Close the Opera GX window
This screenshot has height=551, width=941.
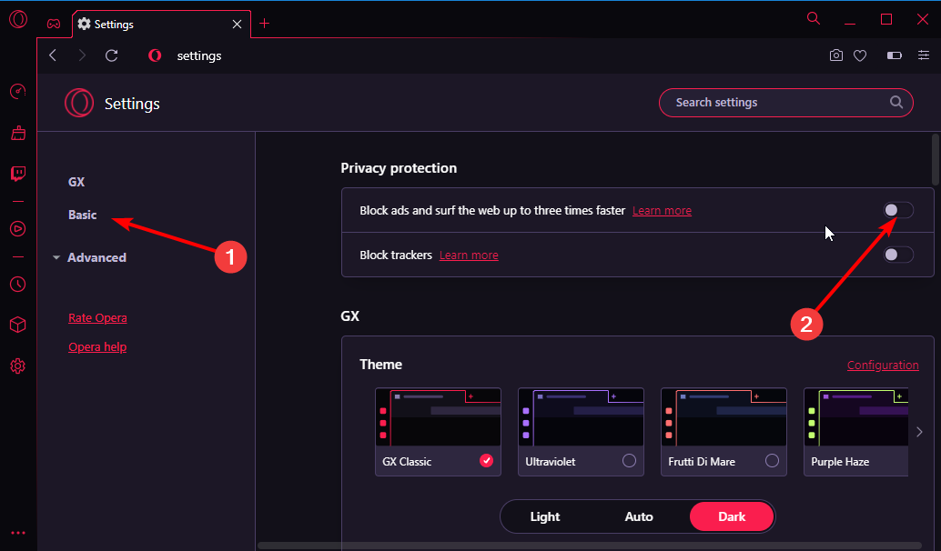923,19
